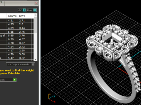Close the metal weights panel
Image resolution: width=141 pixels, height=105 pixels.
tap(36, 3)
